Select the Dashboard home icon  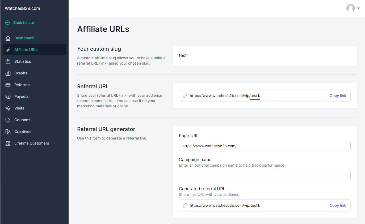coord(8,38)
